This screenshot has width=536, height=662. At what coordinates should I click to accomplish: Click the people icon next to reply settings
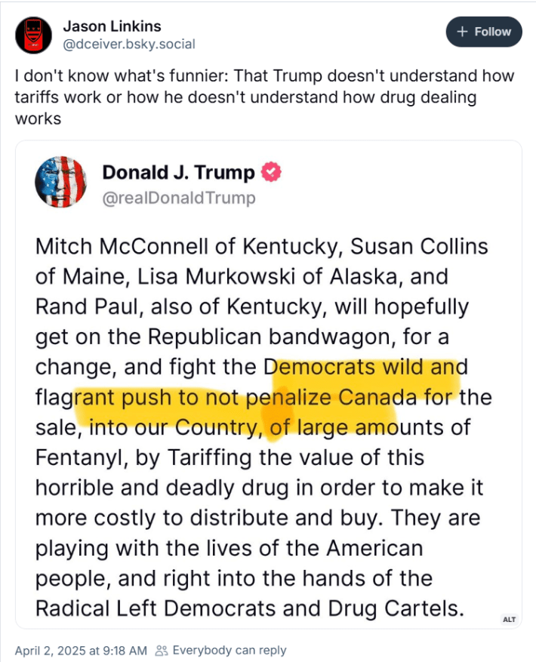click(162, 650)
